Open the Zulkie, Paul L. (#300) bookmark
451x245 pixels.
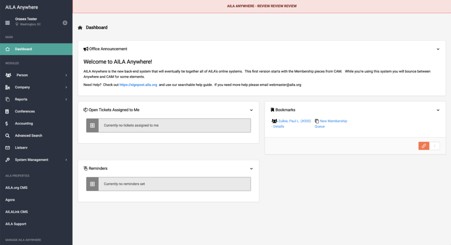coord(292,124)
